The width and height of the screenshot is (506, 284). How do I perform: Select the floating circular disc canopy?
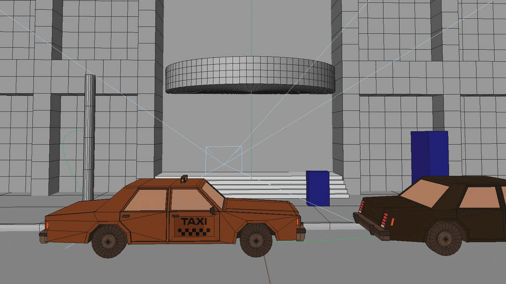250,75
